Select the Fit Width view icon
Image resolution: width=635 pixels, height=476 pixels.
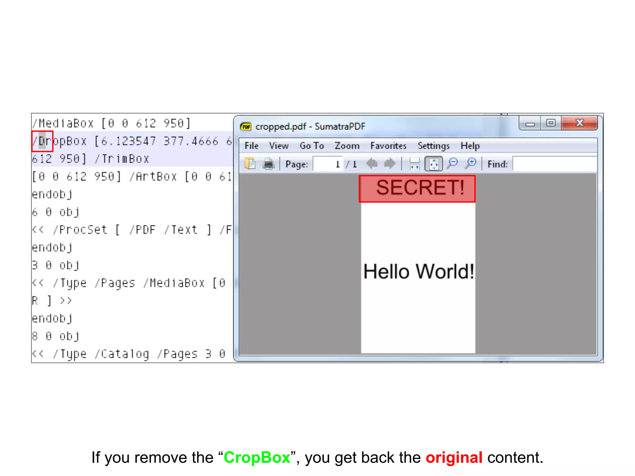pos(415,164)
